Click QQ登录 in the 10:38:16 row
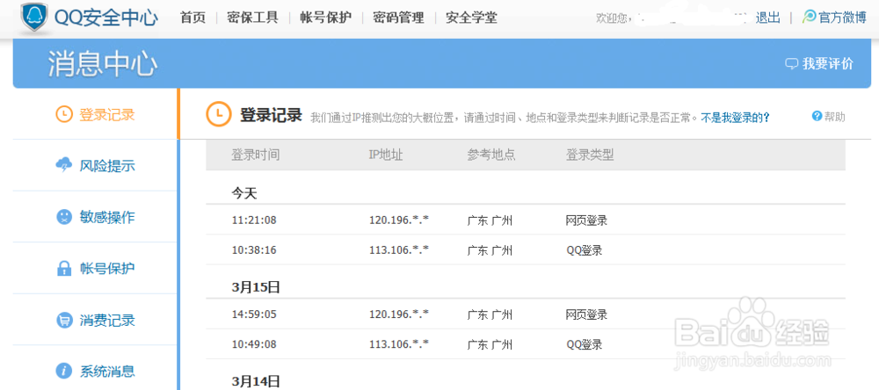 [x=585, y=251]
